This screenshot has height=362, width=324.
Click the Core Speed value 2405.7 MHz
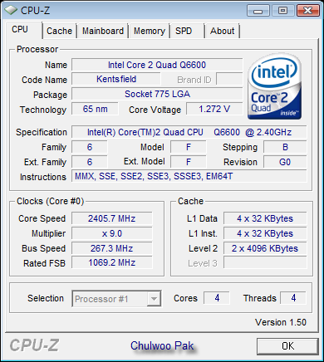tap(112, 218)
